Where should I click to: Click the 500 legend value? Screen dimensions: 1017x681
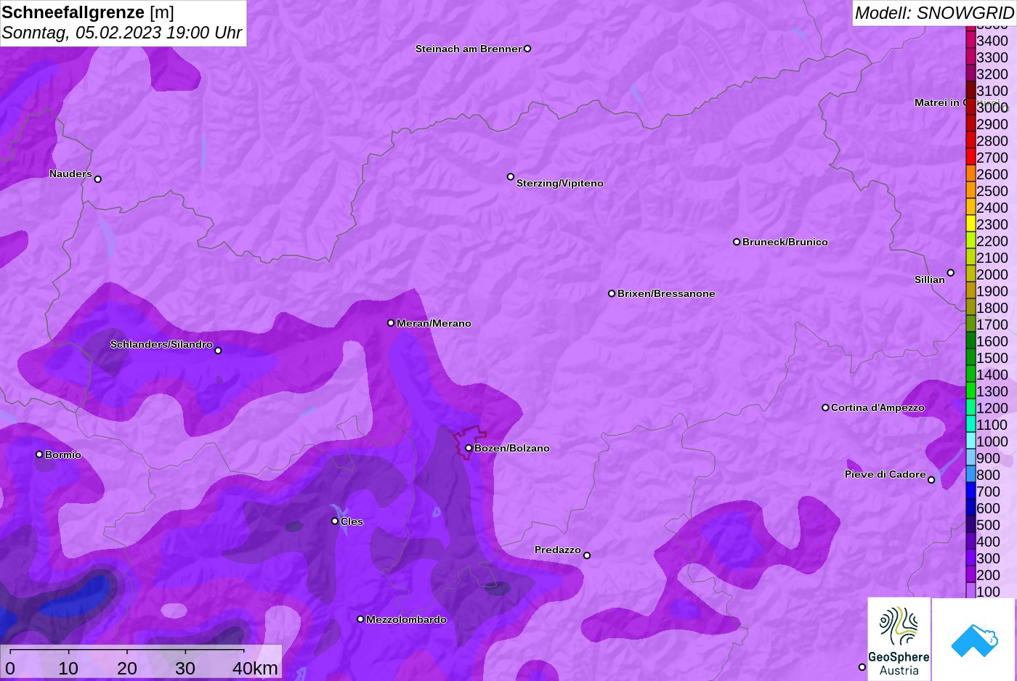[988, 525]
